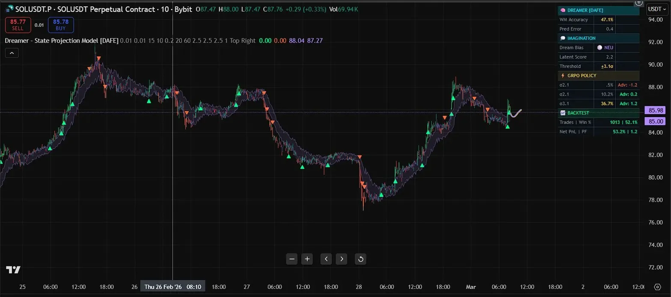This screenshot has width=671, height=297.
Task: Click the BUY 85.78 button
Action: pyautogui.click(x=61, y=25)
